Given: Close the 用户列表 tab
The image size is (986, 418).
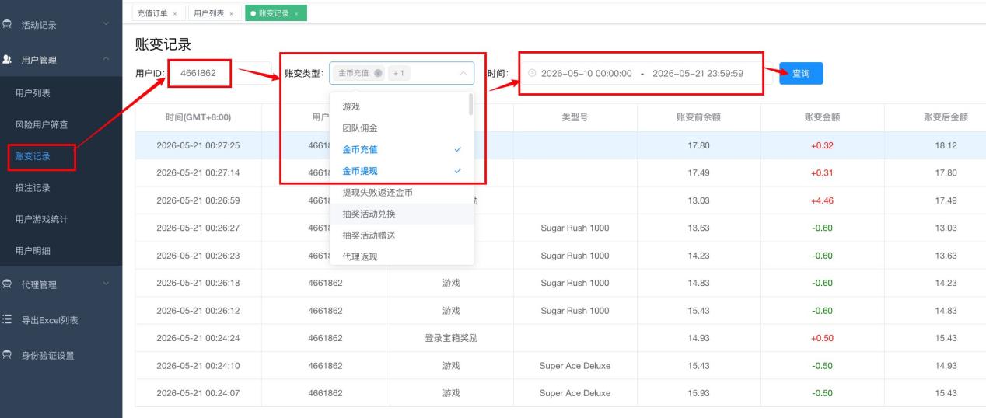Looking at the screenshot, I should click(x=231, y=13).
